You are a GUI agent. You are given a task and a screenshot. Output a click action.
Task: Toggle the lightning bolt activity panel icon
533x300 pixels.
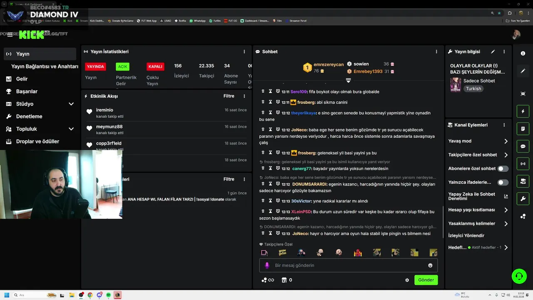(x=523, y=111)
